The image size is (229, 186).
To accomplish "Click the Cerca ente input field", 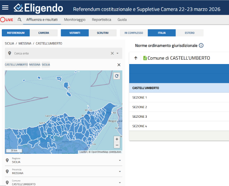I will click(59, 53).
